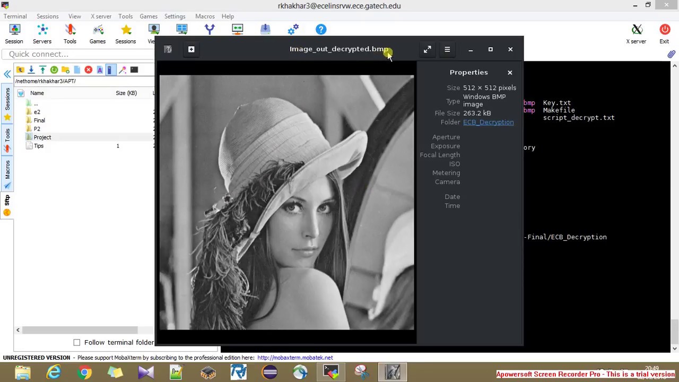Image resolution: width=679 pixels, height=382 pixels.
Task: Open the Games toolbar icon
Action: tap(98, 33)
